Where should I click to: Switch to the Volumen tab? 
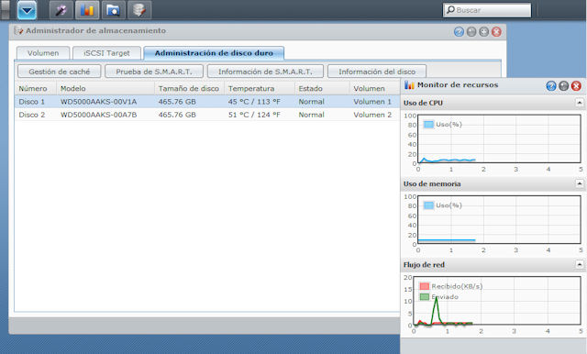pyautogui.click(x=43, y=53)
